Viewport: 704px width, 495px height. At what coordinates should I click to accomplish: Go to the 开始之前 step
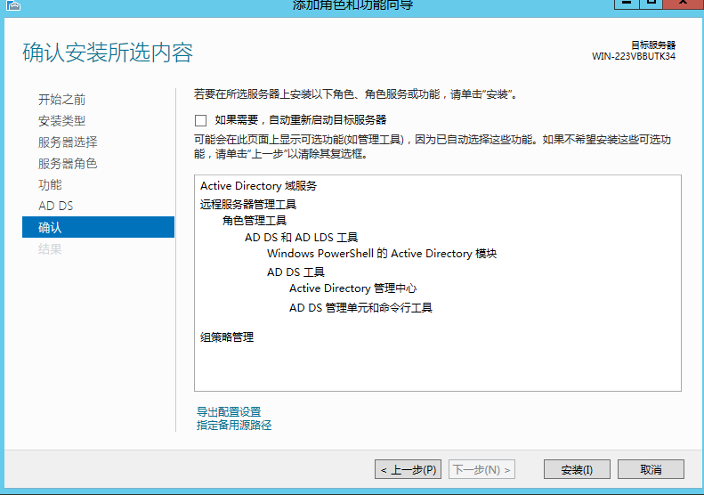(x=61, y=100)
